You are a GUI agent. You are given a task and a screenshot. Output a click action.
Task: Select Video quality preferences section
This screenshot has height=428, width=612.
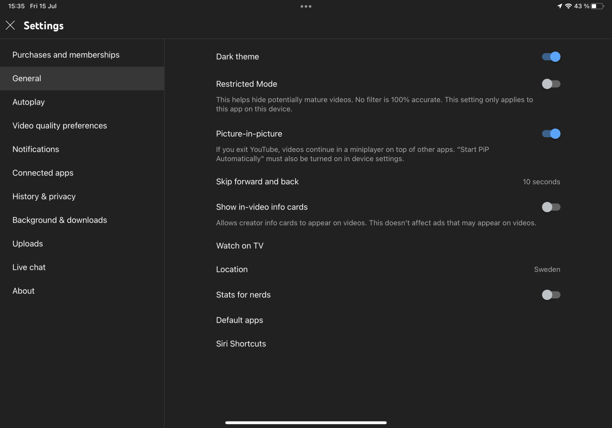60,126
